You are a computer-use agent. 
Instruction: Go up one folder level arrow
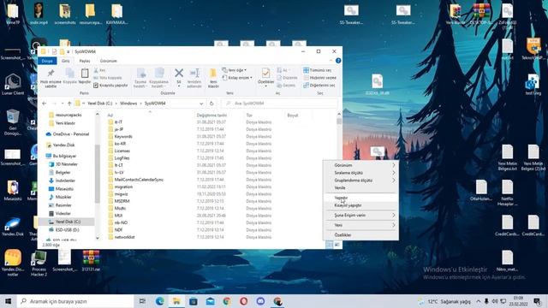[69, 104]
